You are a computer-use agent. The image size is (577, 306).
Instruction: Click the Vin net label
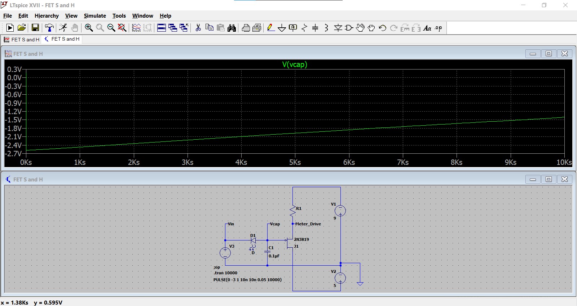coord(231,224)
